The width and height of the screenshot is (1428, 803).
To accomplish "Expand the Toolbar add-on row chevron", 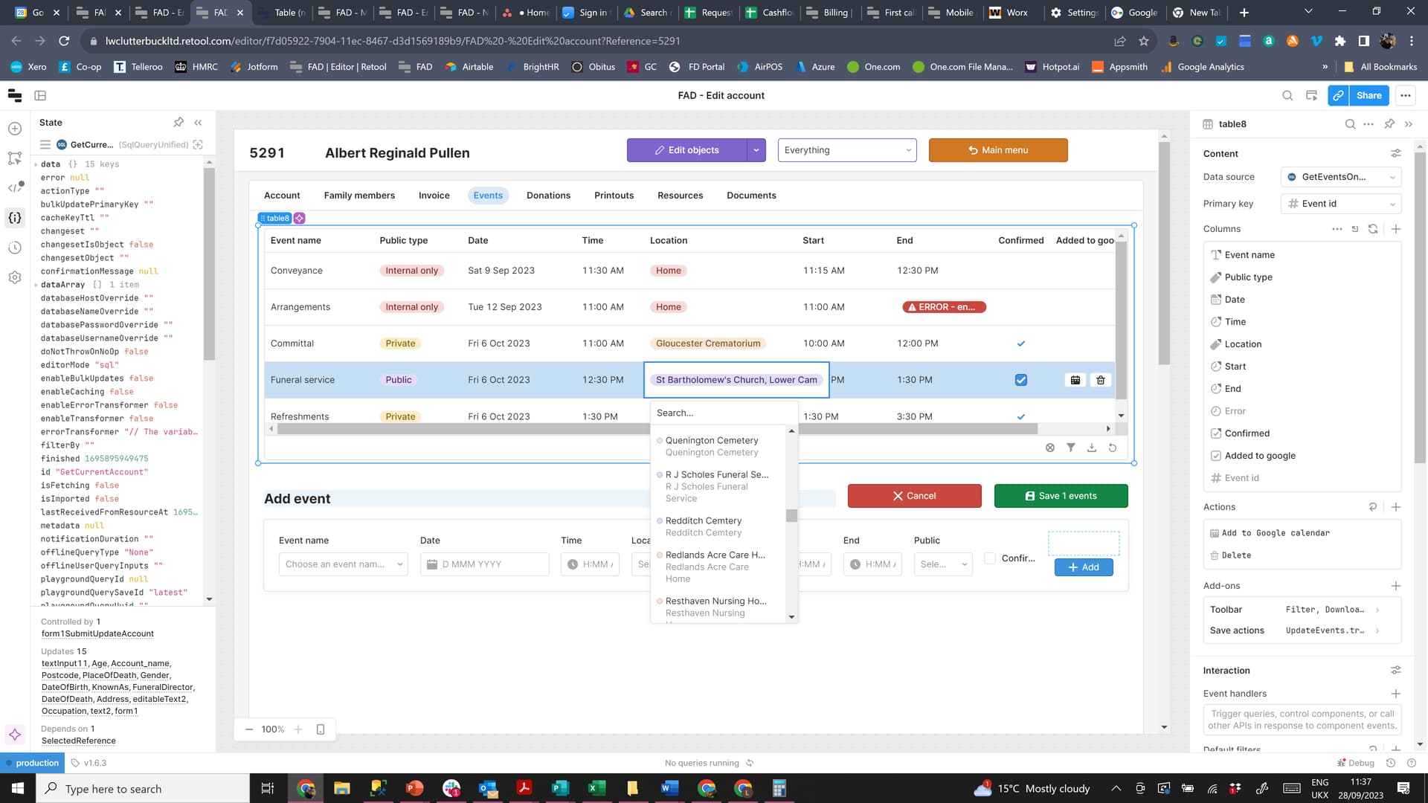I will point(1377,610).
